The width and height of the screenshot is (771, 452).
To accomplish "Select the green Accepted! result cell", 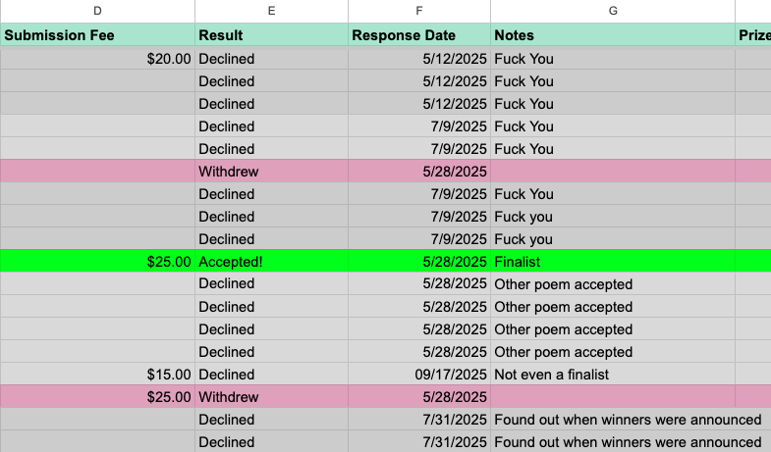I will (271, 262).
